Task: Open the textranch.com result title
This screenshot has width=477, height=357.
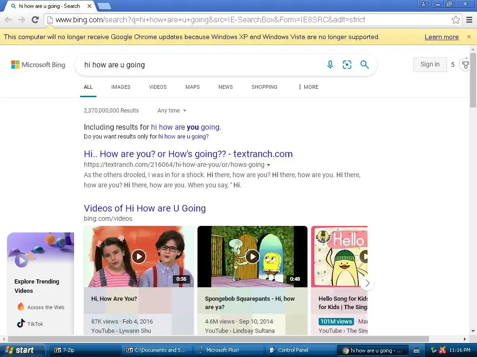Action: pyautogui.click(x=188, y=154)
